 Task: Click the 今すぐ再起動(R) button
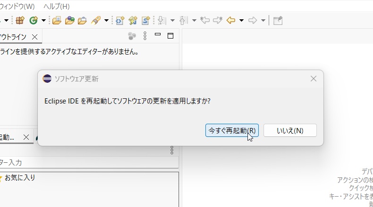tap(232, 130)
